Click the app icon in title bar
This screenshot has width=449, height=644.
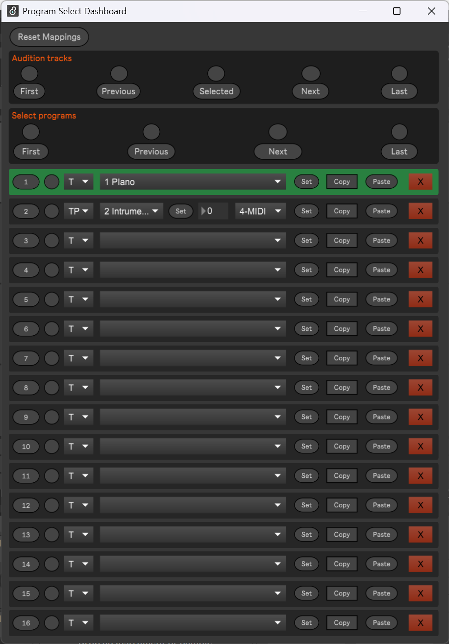(13, 11)
